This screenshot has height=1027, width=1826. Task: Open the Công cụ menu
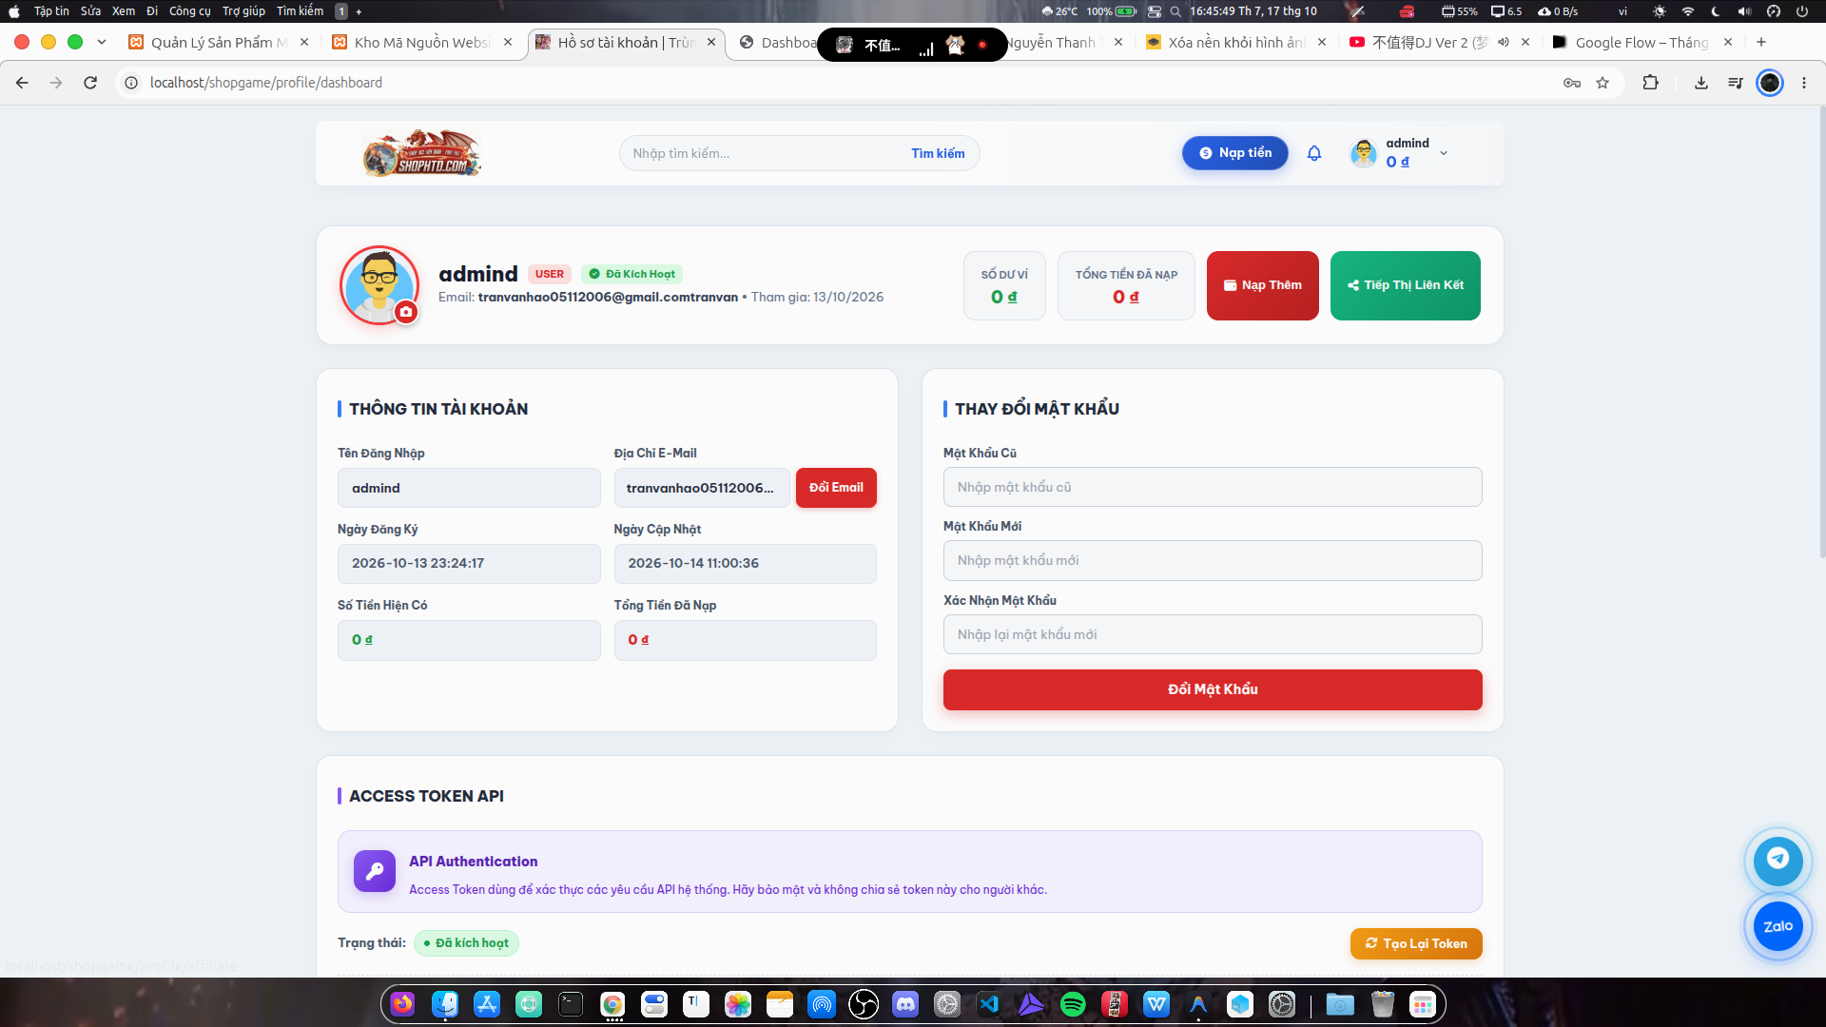point(190,11)
